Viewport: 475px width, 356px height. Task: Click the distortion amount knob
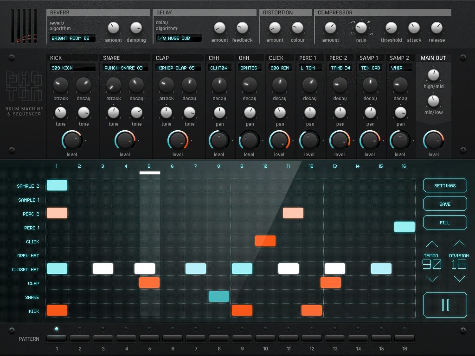tap(275, 28)
